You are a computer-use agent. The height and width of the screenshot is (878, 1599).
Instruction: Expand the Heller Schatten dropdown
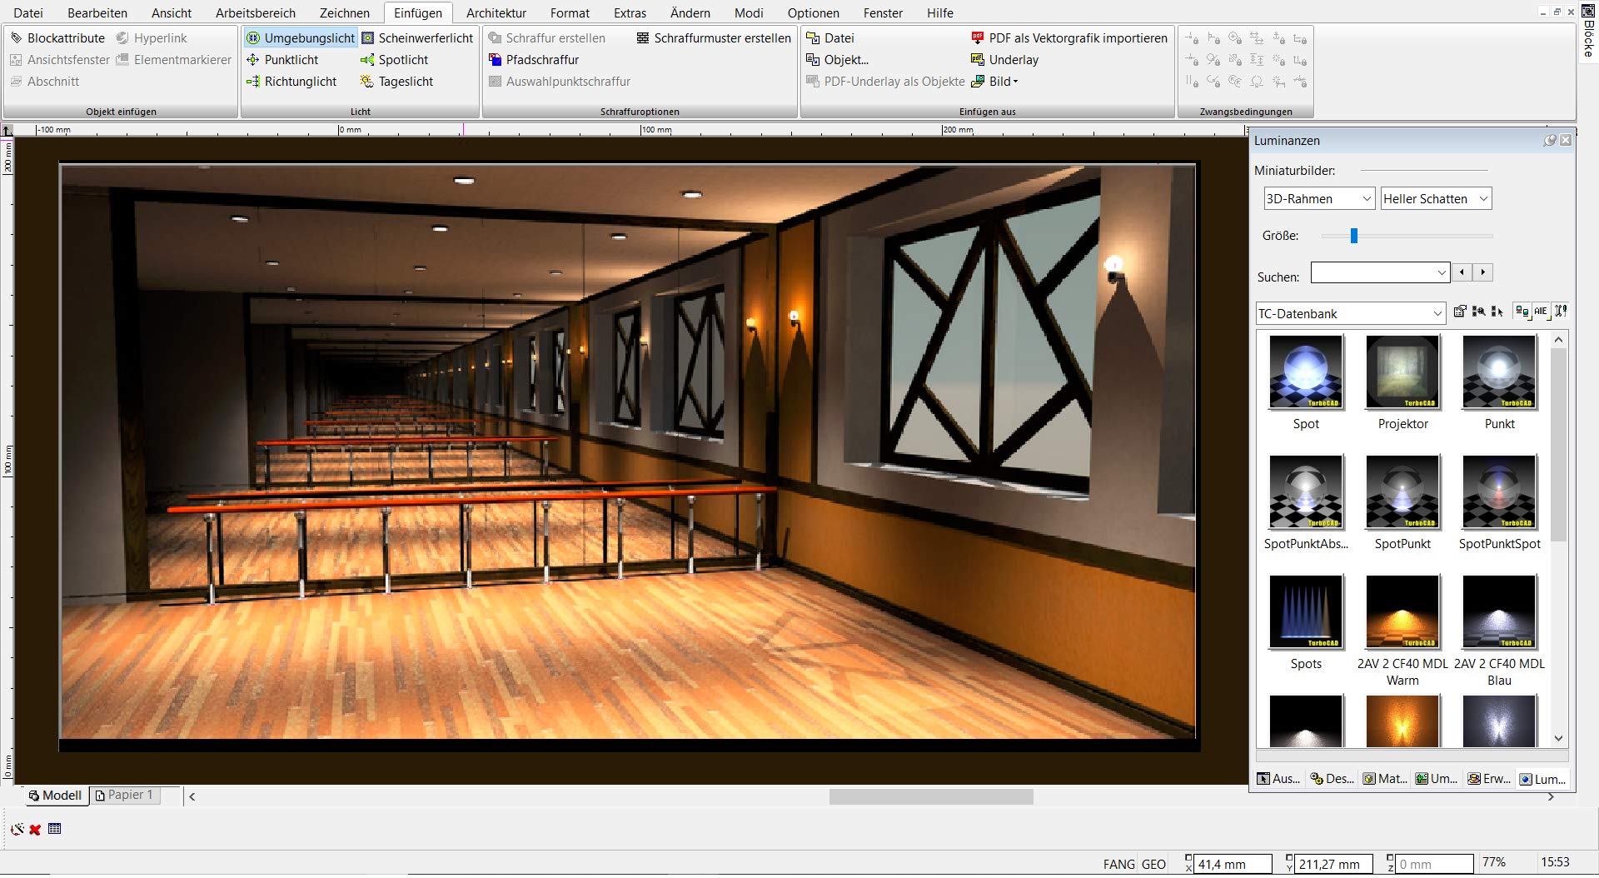pos(1436,199)
